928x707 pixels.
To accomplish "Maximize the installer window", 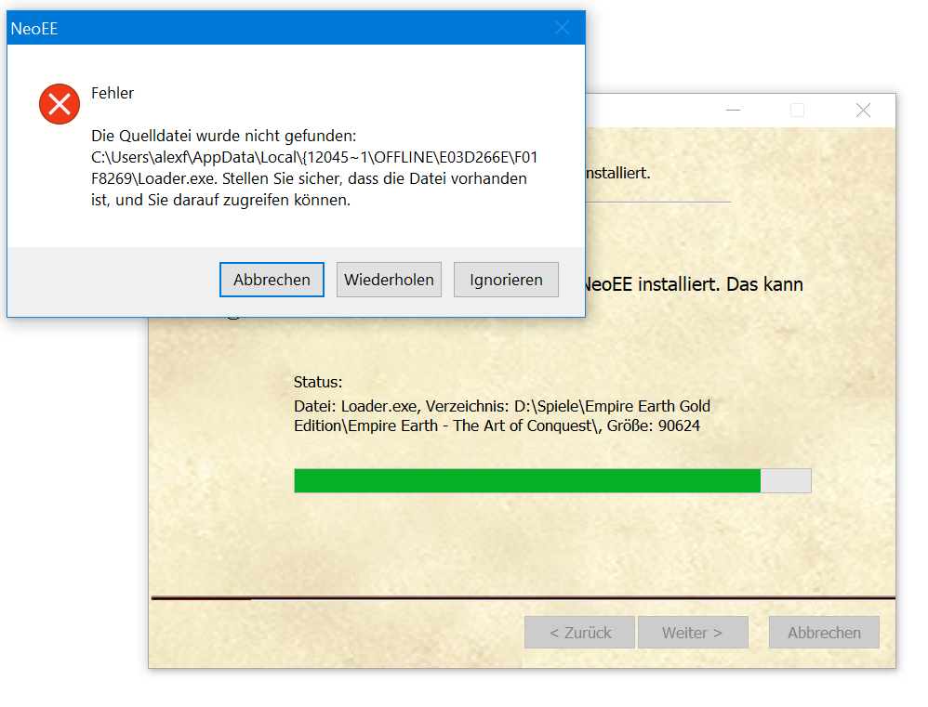I will (x=797, y=111).
